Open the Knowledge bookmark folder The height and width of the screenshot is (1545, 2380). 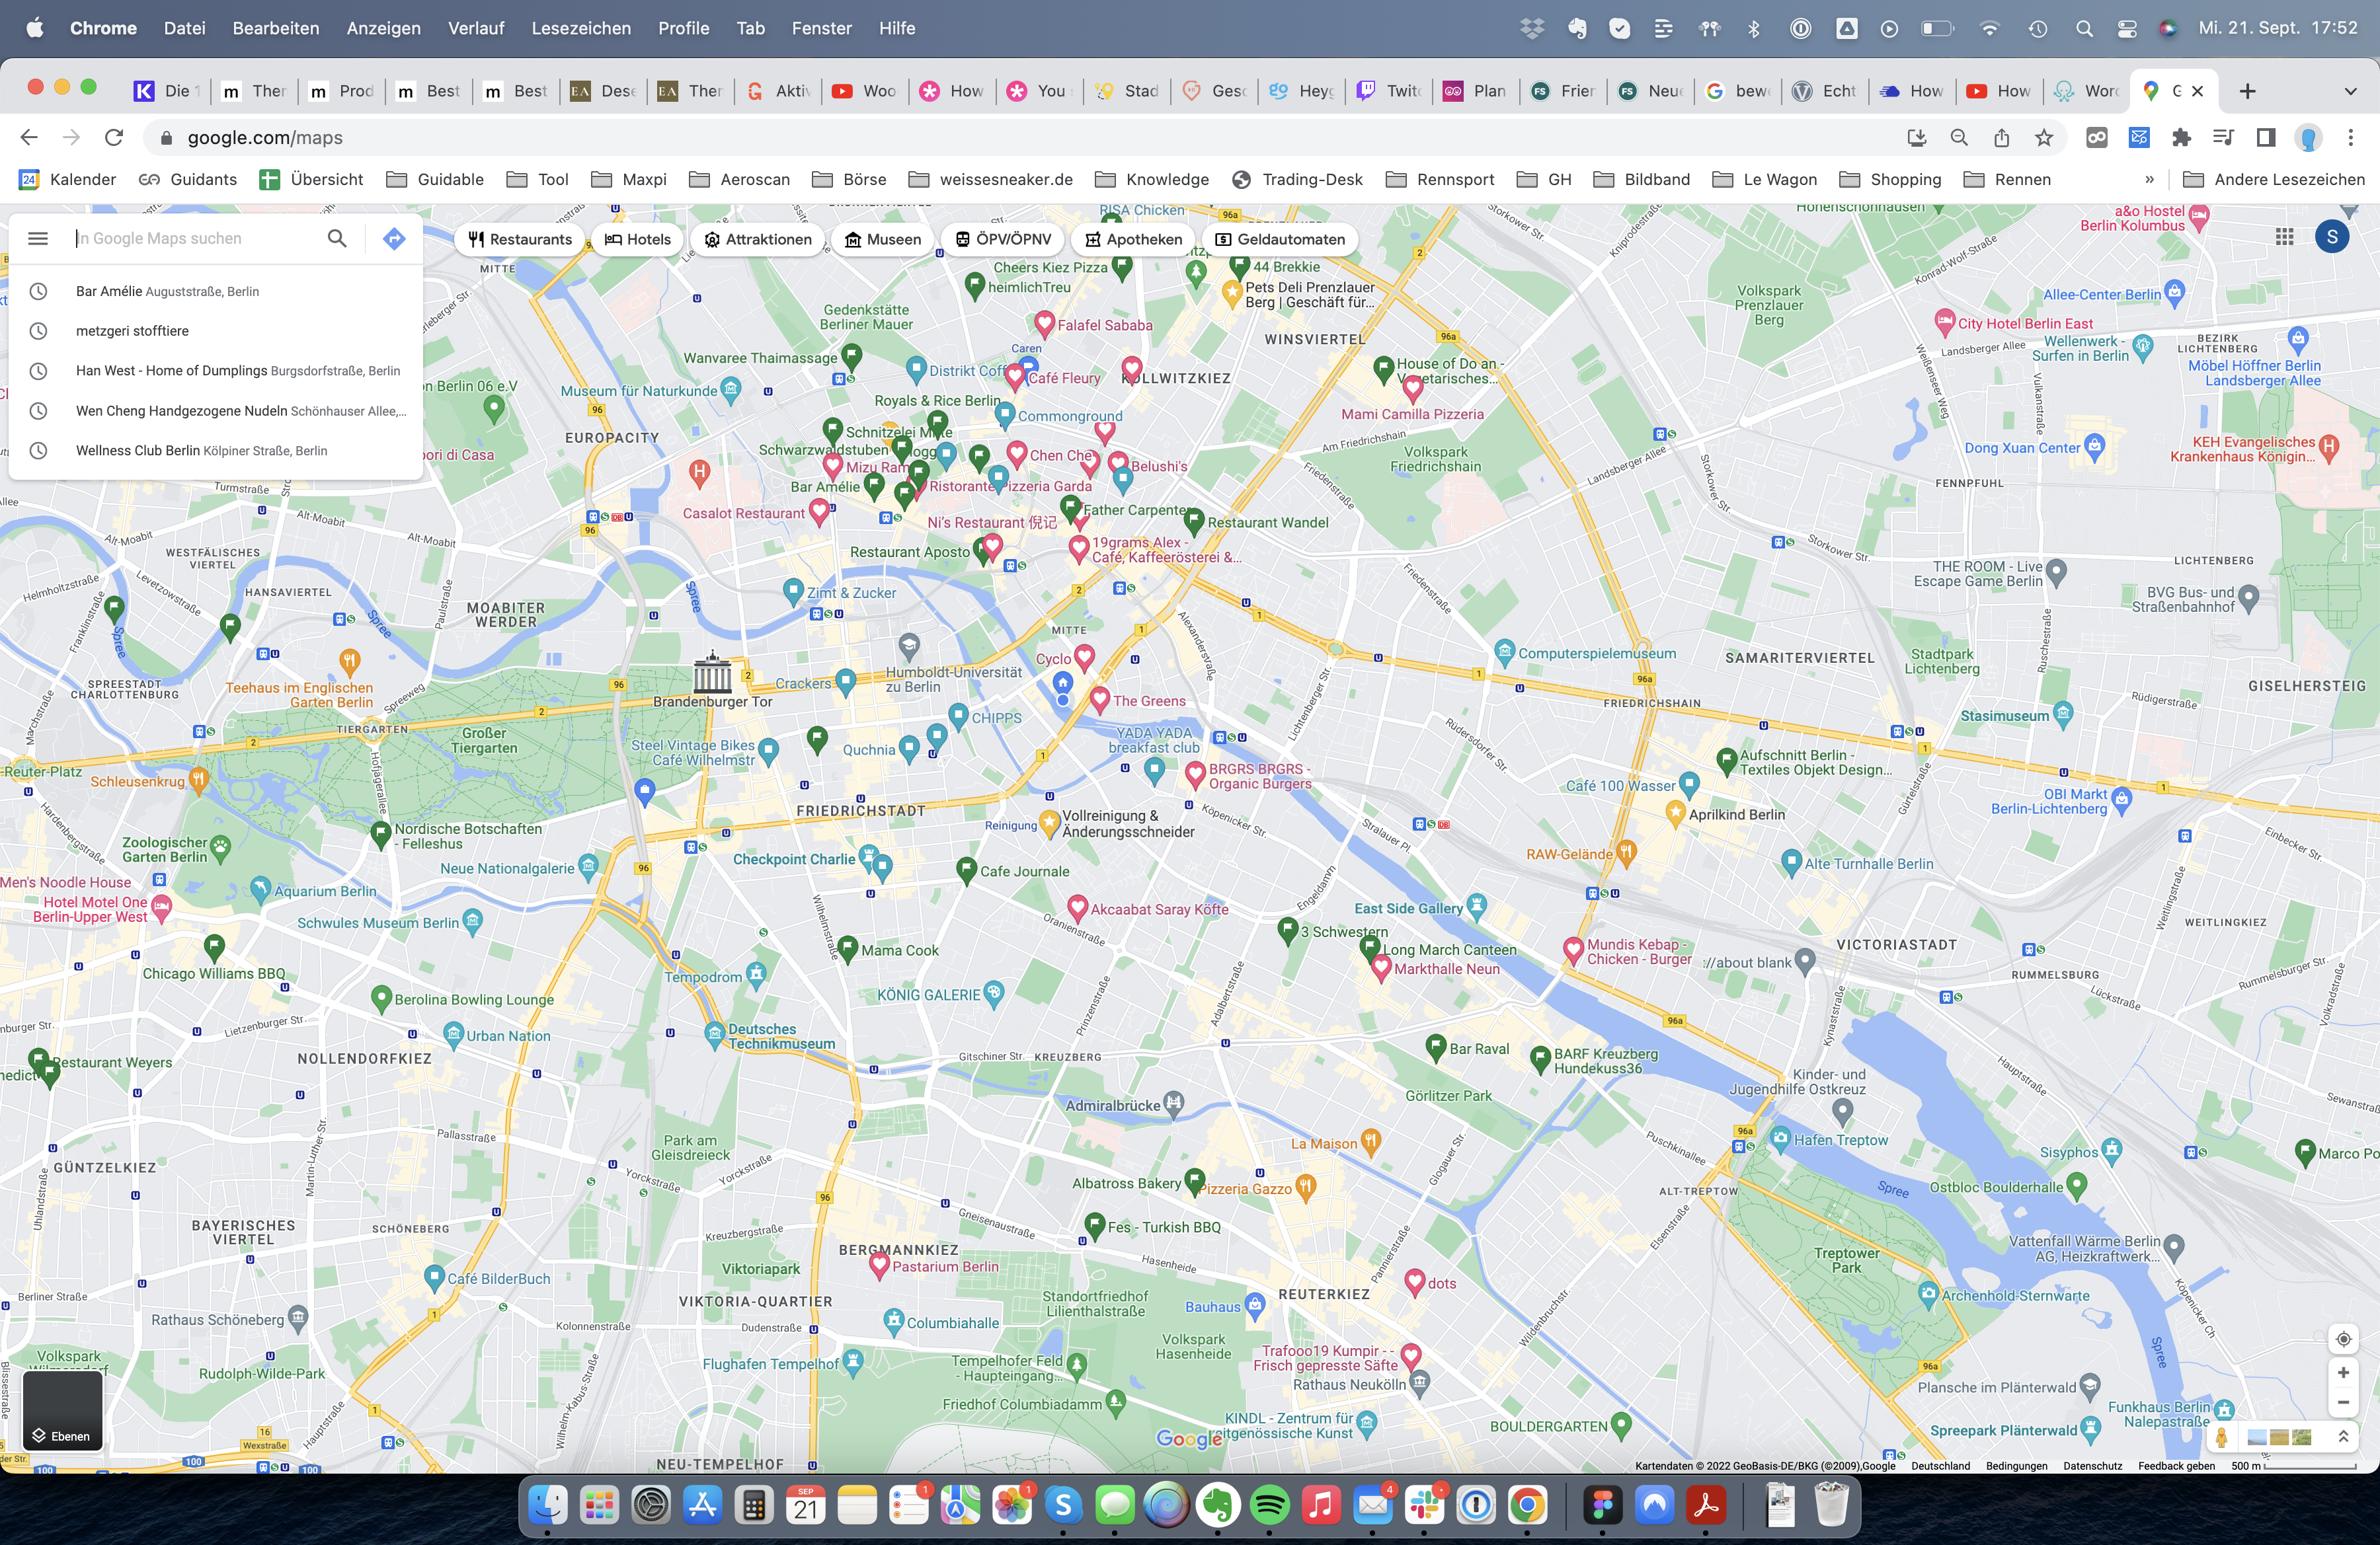click(1151, 180)
